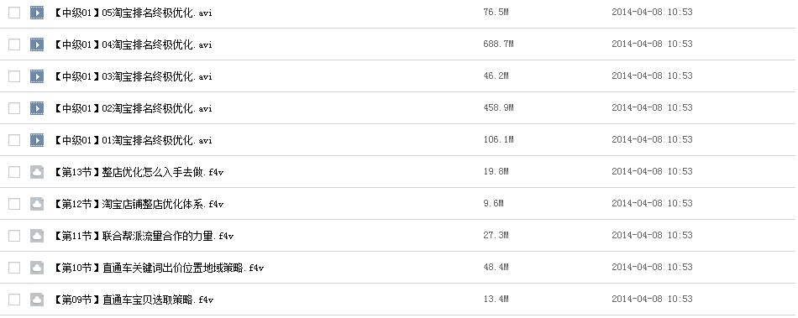This screenshot has width=798, height=318.
Task: Open file 【中级01】04淘宝排名终极优化.avi
Action: pyautogui.click(x=133, y=44)
